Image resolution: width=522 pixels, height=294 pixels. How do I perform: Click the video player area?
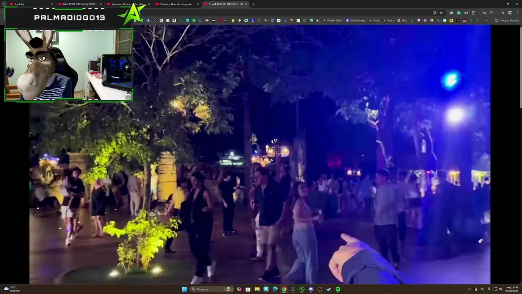[x=260, y=154]
